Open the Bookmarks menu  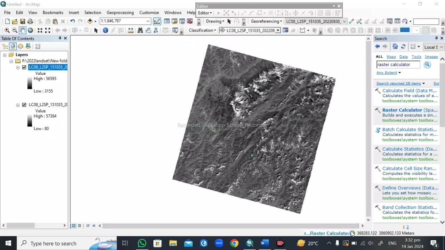(53, 12)
